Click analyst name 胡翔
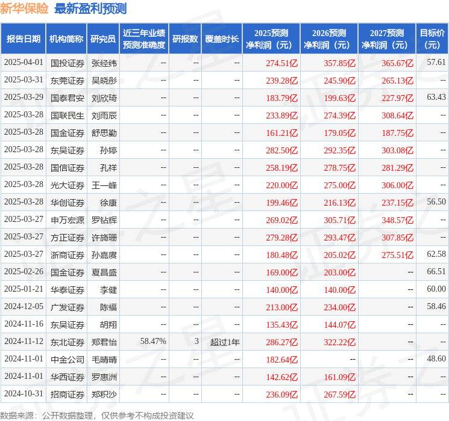Viewport: 449px width, 421px height. point(108,325)
